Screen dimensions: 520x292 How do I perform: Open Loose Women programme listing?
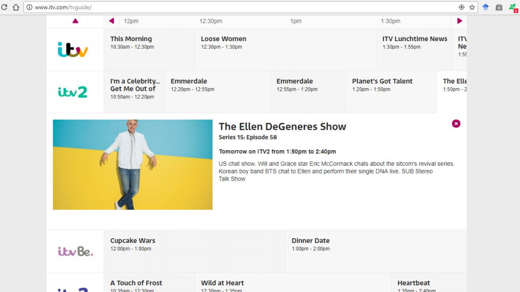point(285,49)
